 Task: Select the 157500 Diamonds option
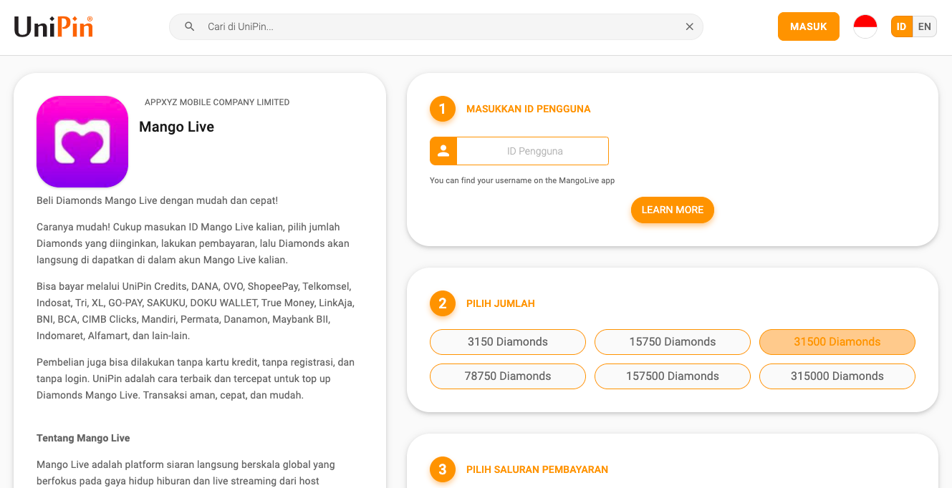pos(672,376)
